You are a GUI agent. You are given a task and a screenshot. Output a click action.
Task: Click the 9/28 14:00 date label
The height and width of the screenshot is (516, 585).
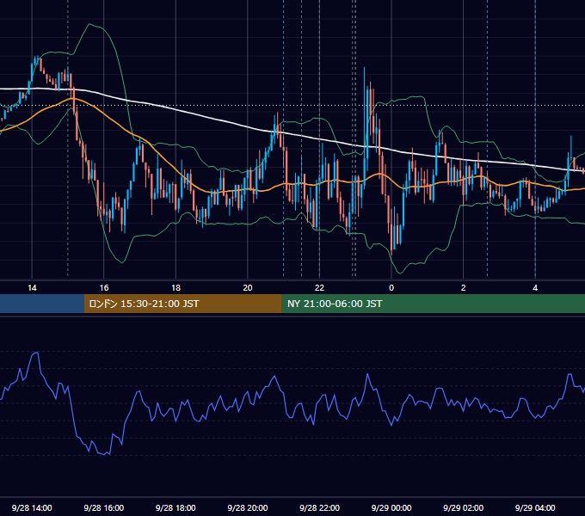[32, 507]
